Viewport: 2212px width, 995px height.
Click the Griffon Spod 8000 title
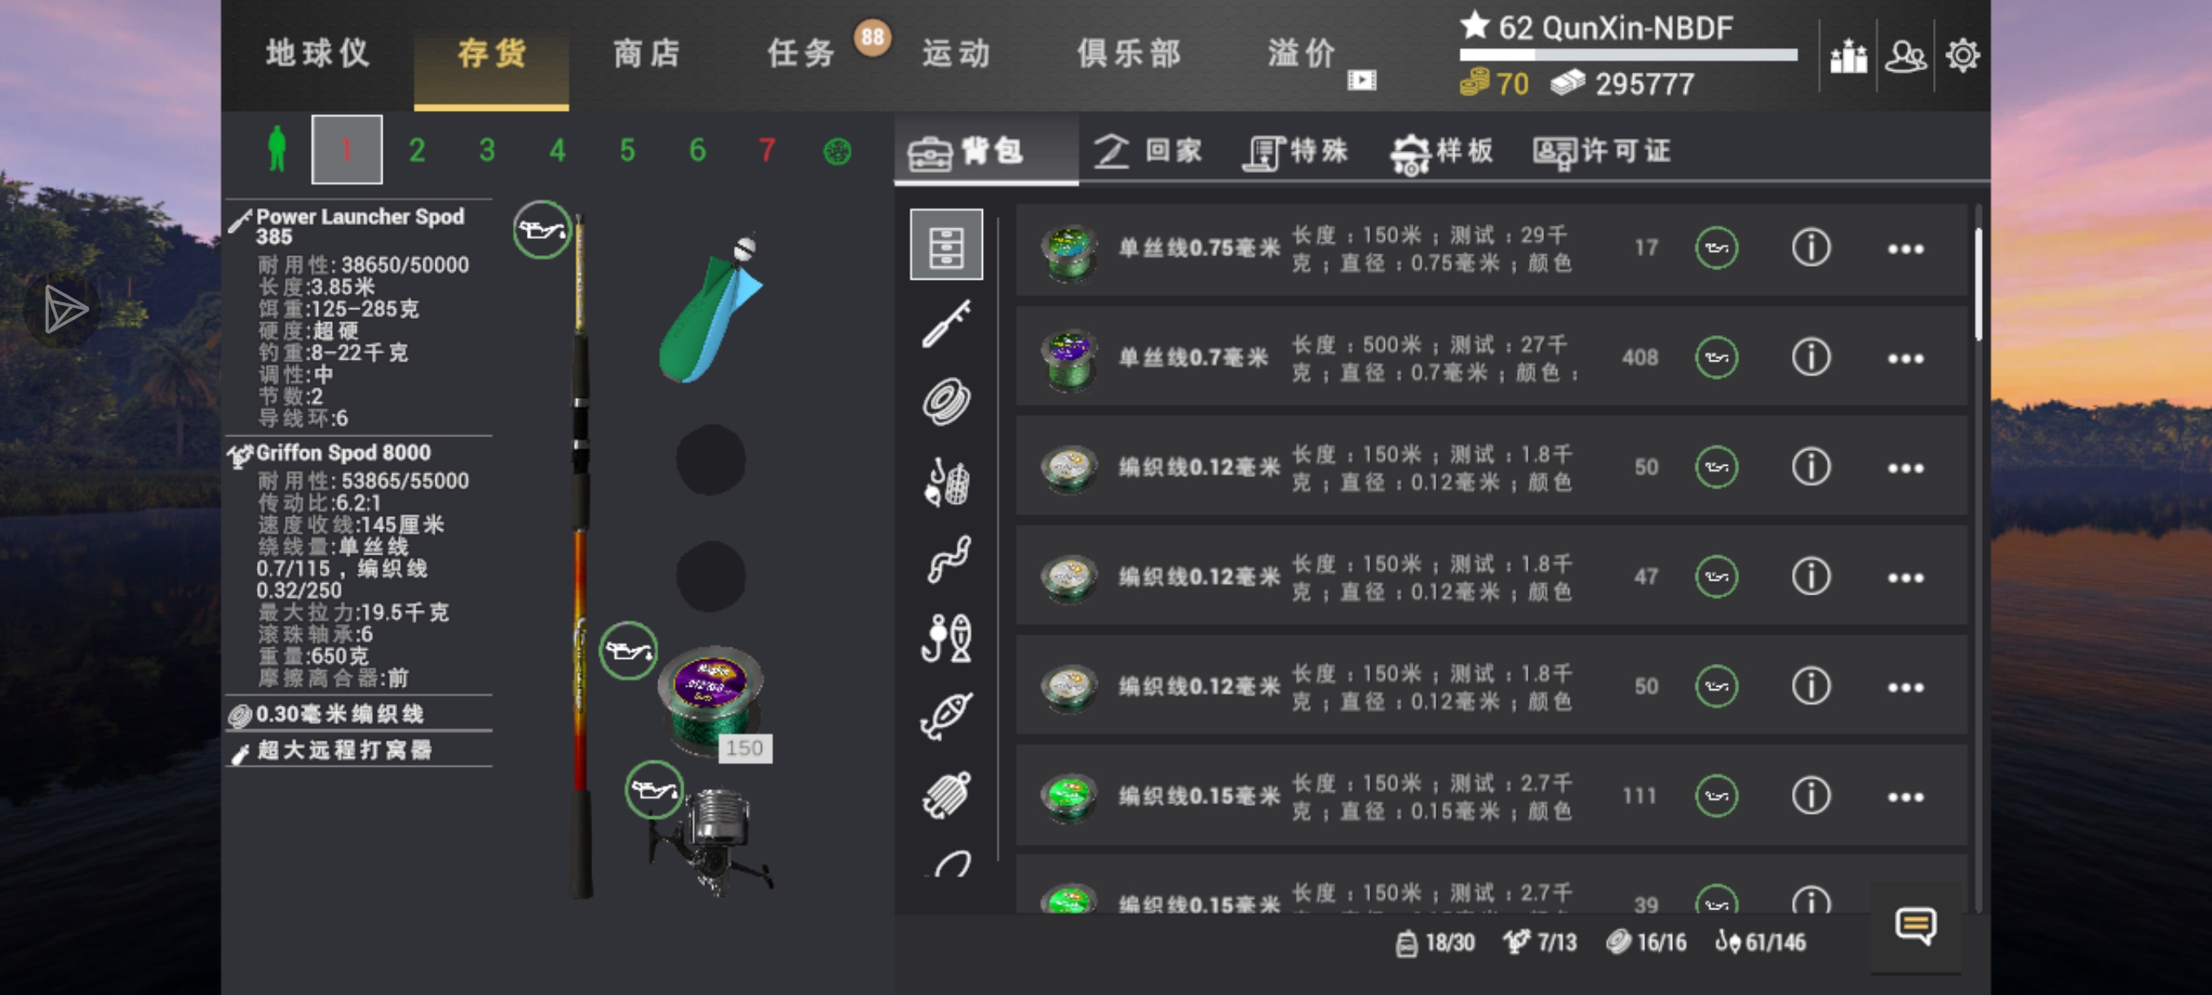(343, 453)
